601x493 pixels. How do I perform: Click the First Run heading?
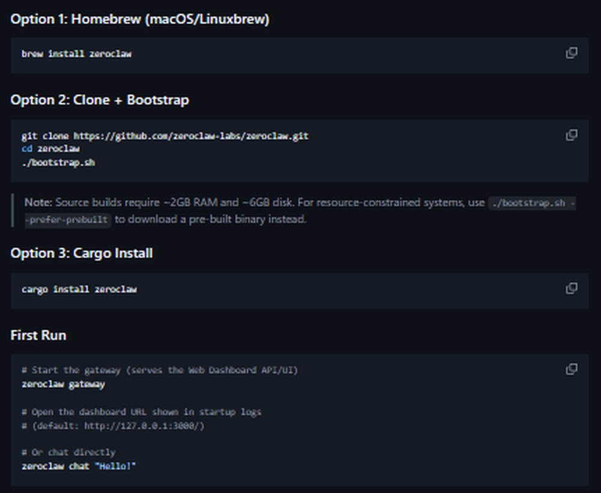pyautogui.click(x=37, y=335)
